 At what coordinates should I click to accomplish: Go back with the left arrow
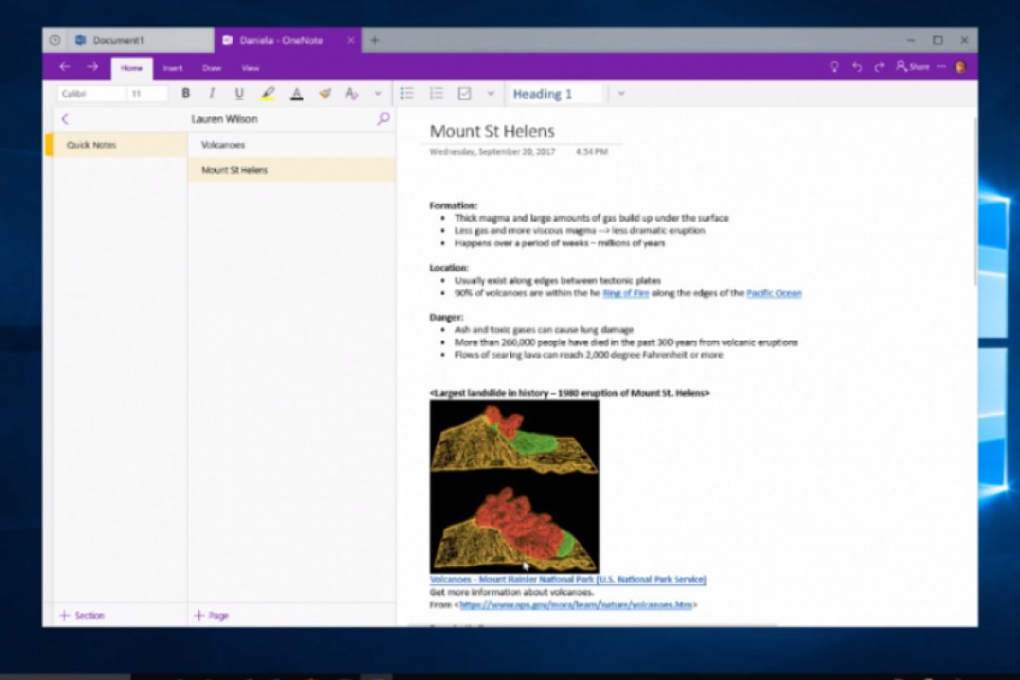tap(65, 66)
